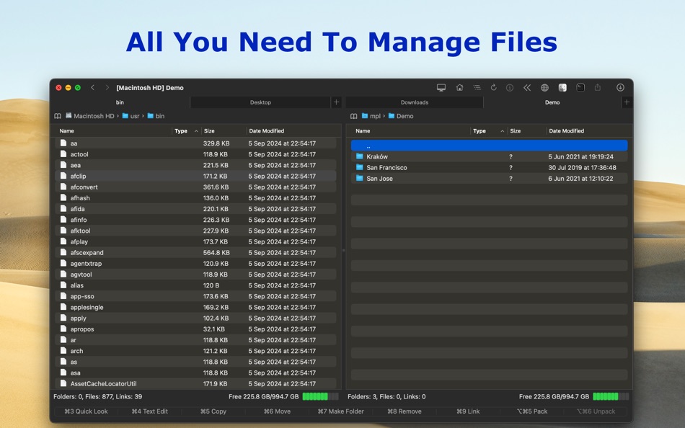Switch to the Desktop tab
The image size is (685, 428).
(x=260, y=102)
